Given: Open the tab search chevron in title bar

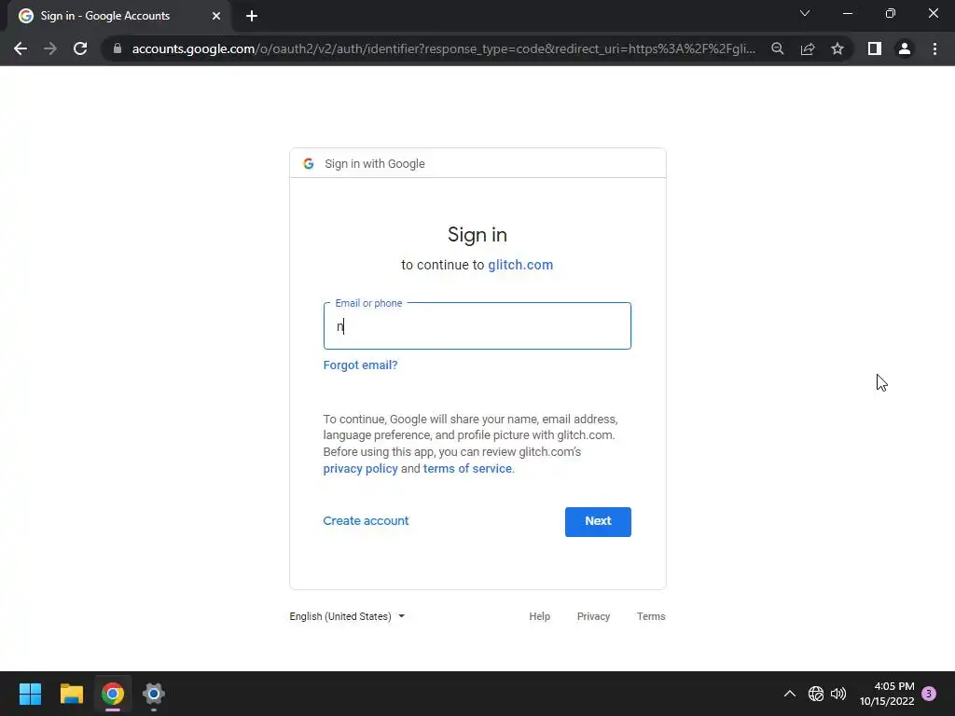Looking at the screenshot, I should [805, 13].
